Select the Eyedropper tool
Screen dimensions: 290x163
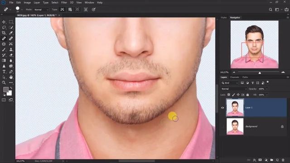click(x=11, y=33)
